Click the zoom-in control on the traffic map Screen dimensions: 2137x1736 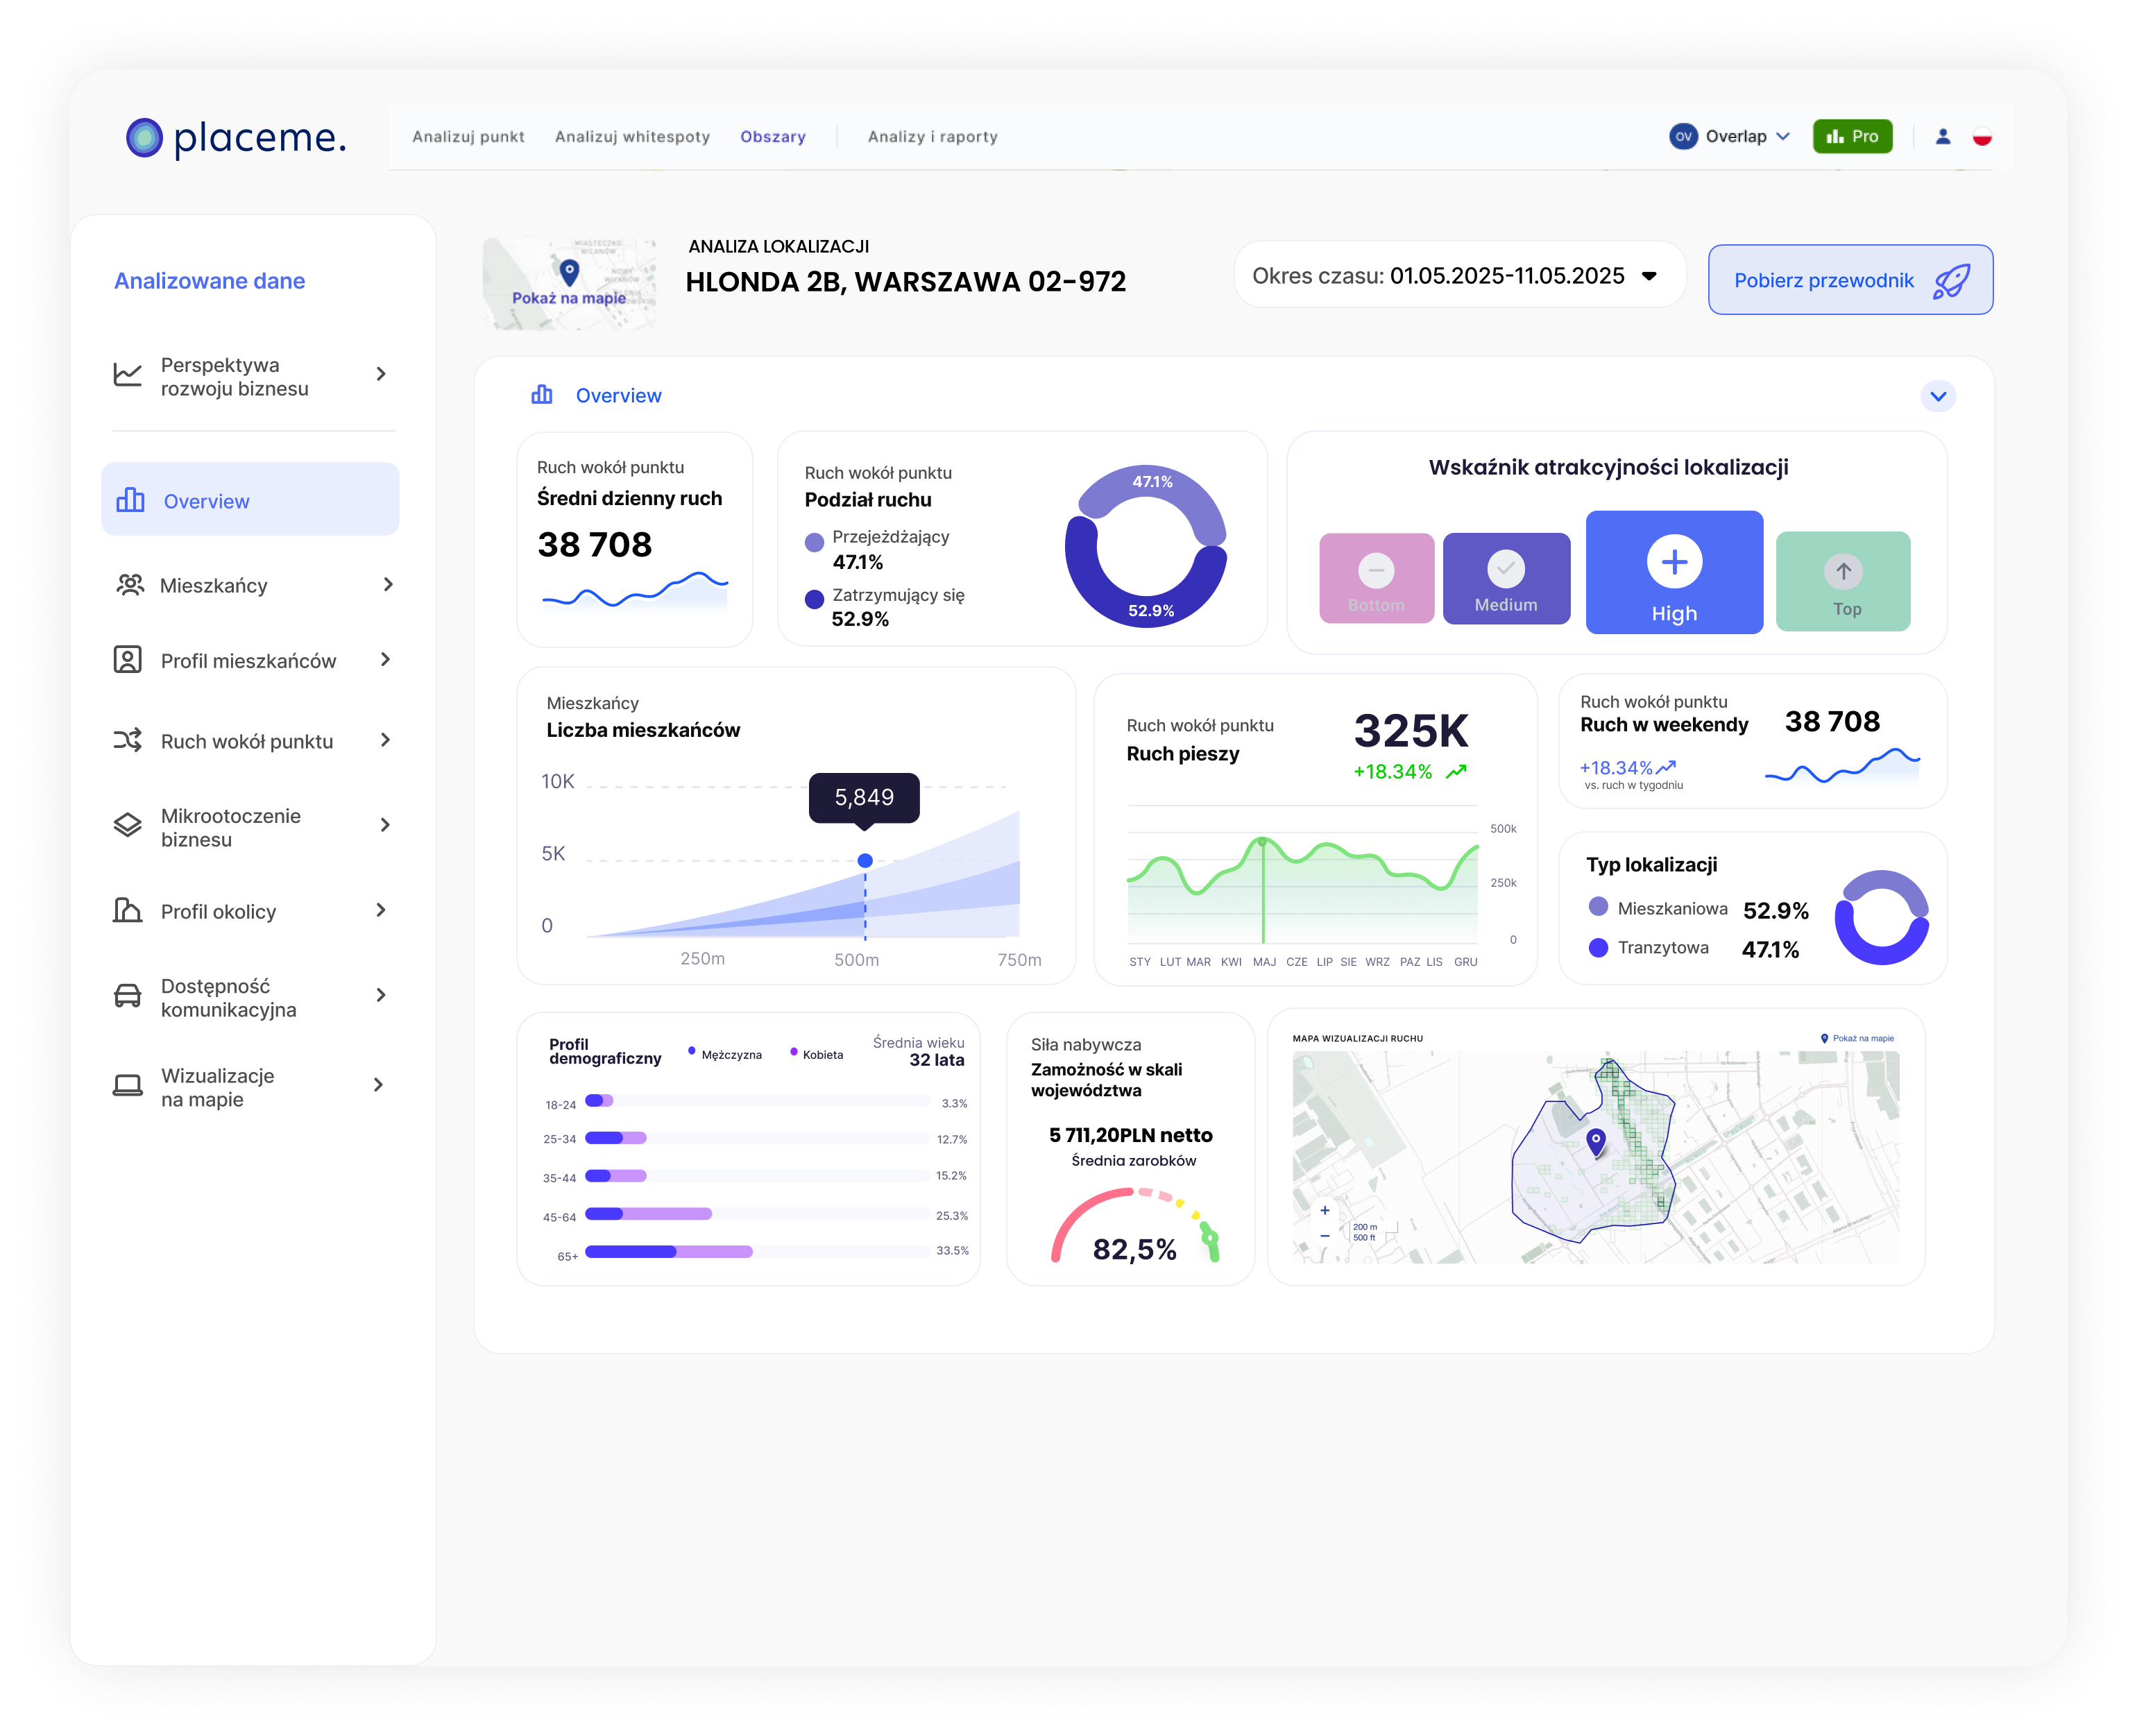tap(1325, 1209)
